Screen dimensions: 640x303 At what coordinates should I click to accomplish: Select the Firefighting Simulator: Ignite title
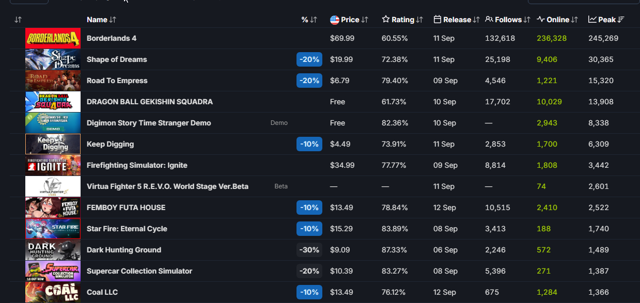click(x=137, y=165)
